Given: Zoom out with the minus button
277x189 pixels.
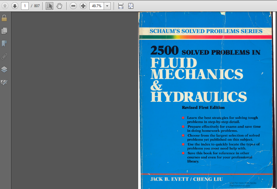Looking at the screenshot, I should click(73, 6).
